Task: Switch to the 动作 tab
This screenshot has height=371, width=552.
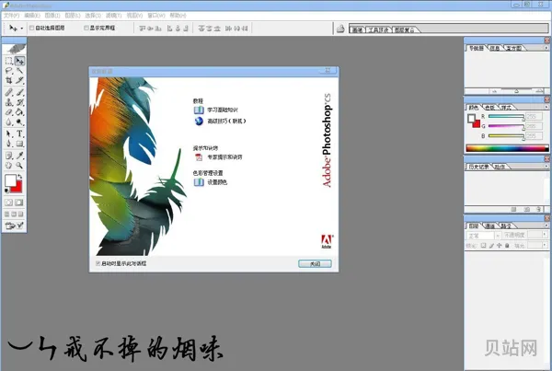Action: [x=500, y=167]
